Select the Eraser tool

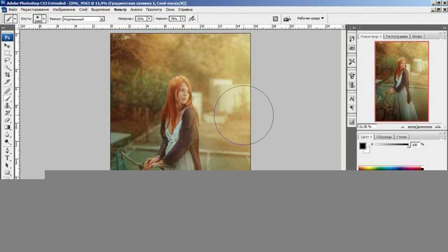(x=7, y=120)
